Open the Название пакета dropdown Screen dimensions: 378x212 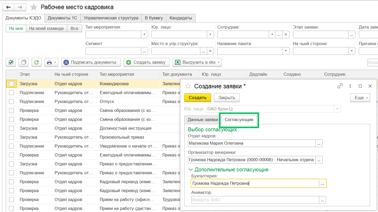coord(286,51)
